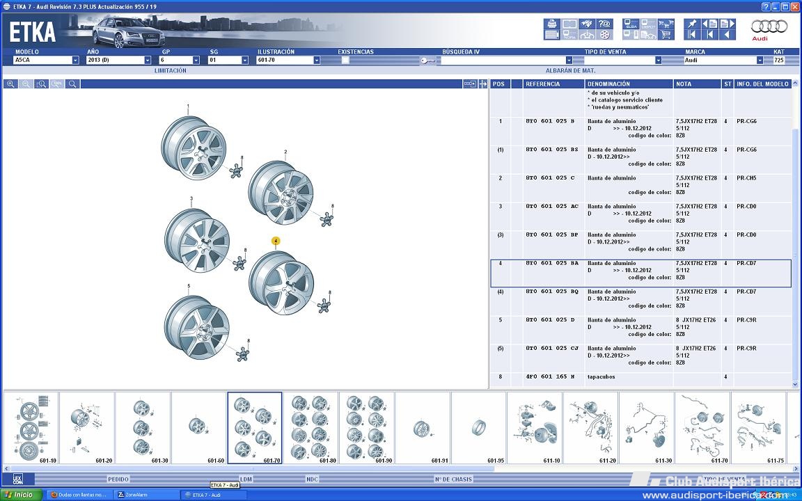
Task: Open the question mark and @ help icon
Action: click(x=604, y=24)
